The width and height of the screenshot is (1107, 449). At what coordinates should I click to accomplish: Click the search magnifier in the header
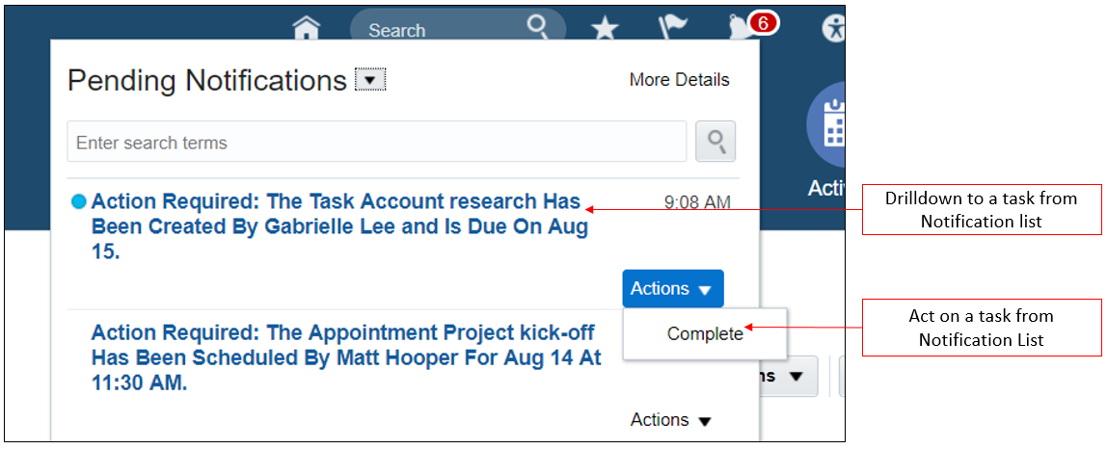[537, 27]
